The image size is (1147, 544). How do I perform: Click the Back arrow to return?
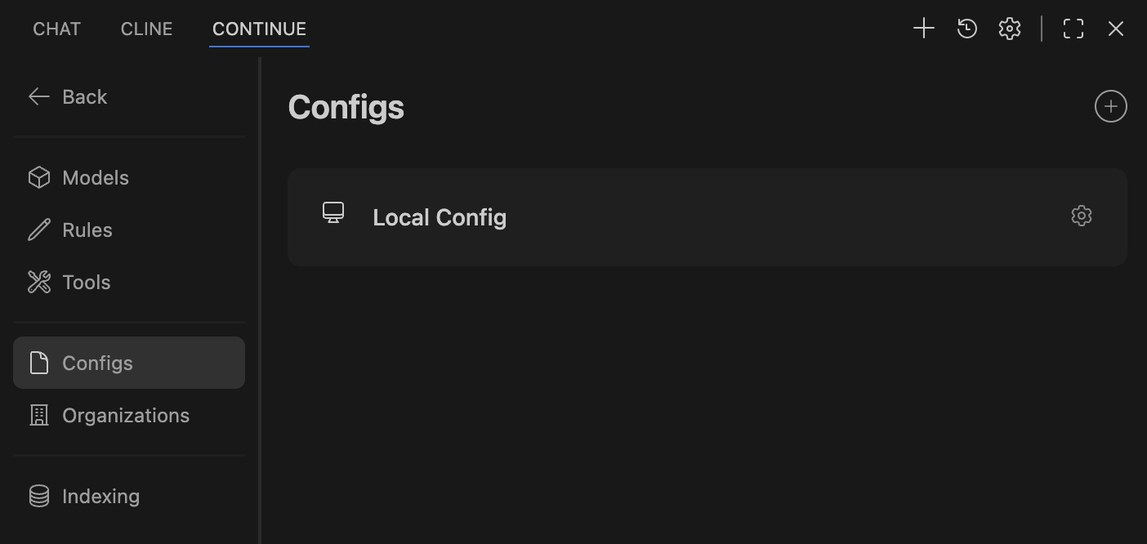(x=38, y=96)
